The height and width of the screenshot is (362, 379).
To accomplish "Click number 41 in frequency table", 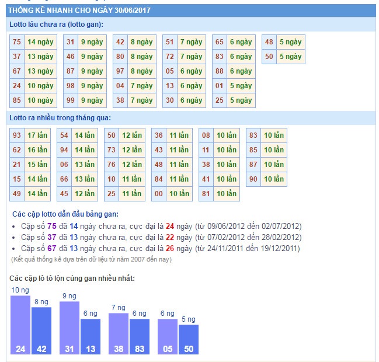I will [x=206, y=179].
